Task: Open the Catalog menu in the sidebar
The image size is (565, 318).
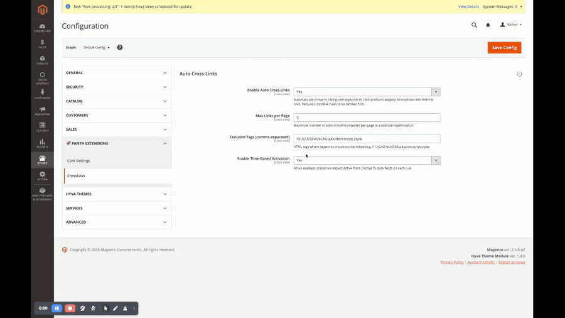Action: [42, 60]
